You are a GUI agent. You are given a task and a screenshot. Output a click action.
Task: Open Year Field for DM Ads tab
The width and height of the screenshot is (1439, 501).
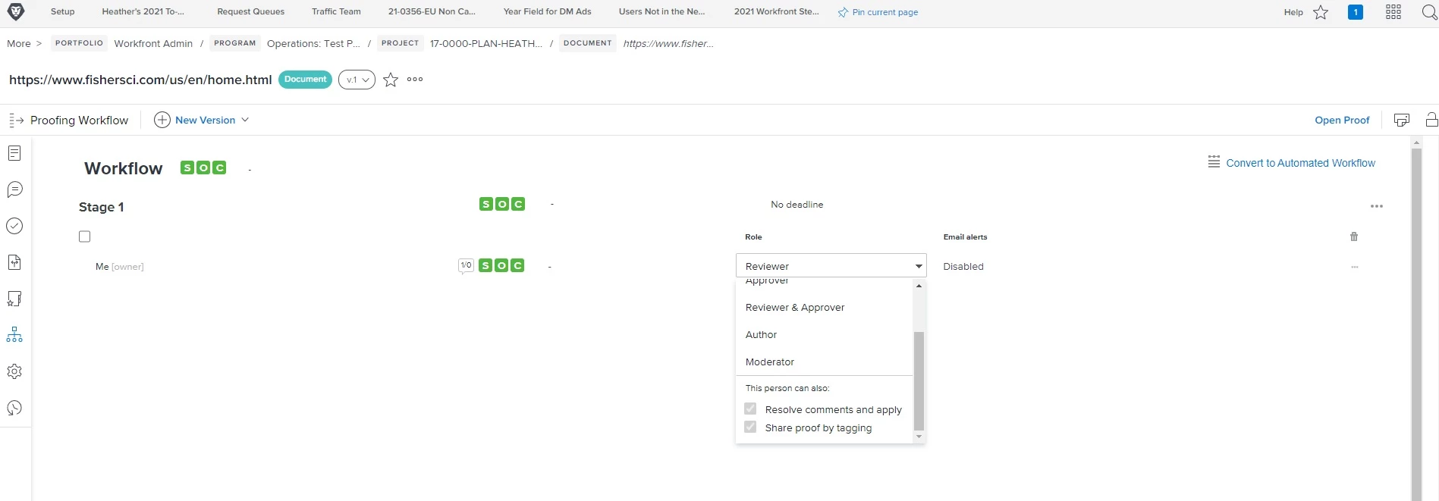pyautogui.click(x=547, y=11)
